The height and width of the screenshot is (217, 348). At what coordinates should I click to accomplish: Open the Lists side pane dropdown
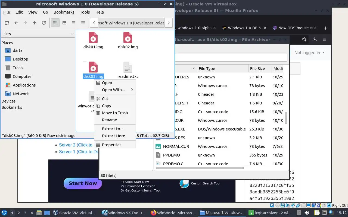point(38,34)
